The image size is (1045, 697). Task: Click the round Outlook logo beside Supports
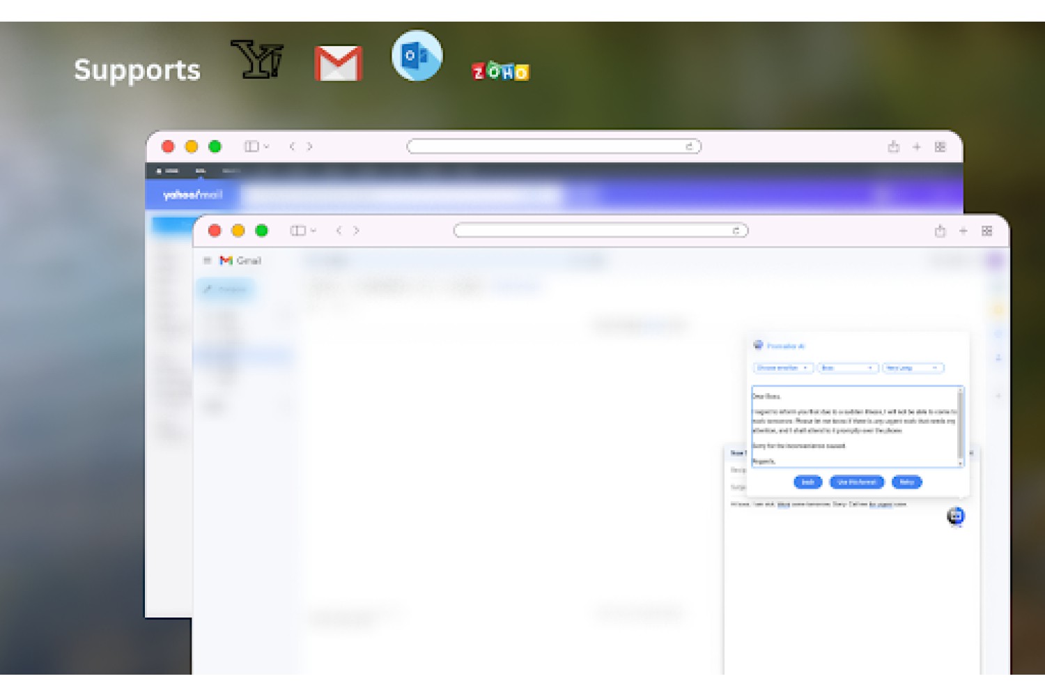417,56
